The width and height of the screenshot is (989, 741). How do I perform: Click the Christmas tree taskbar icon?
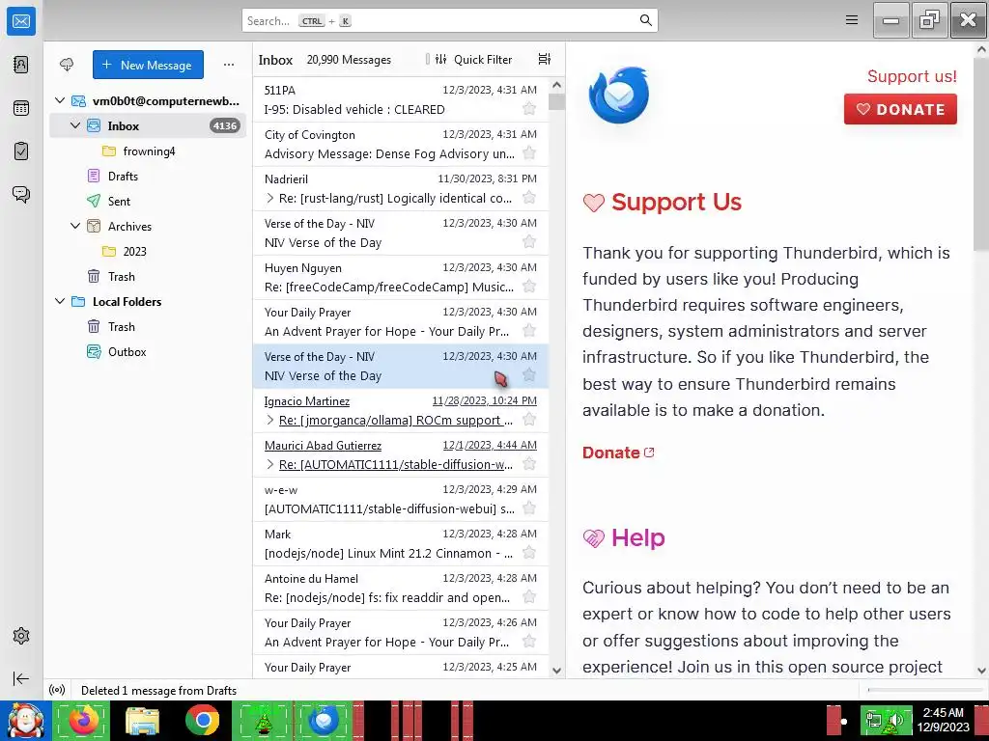(x=263, y=721)
